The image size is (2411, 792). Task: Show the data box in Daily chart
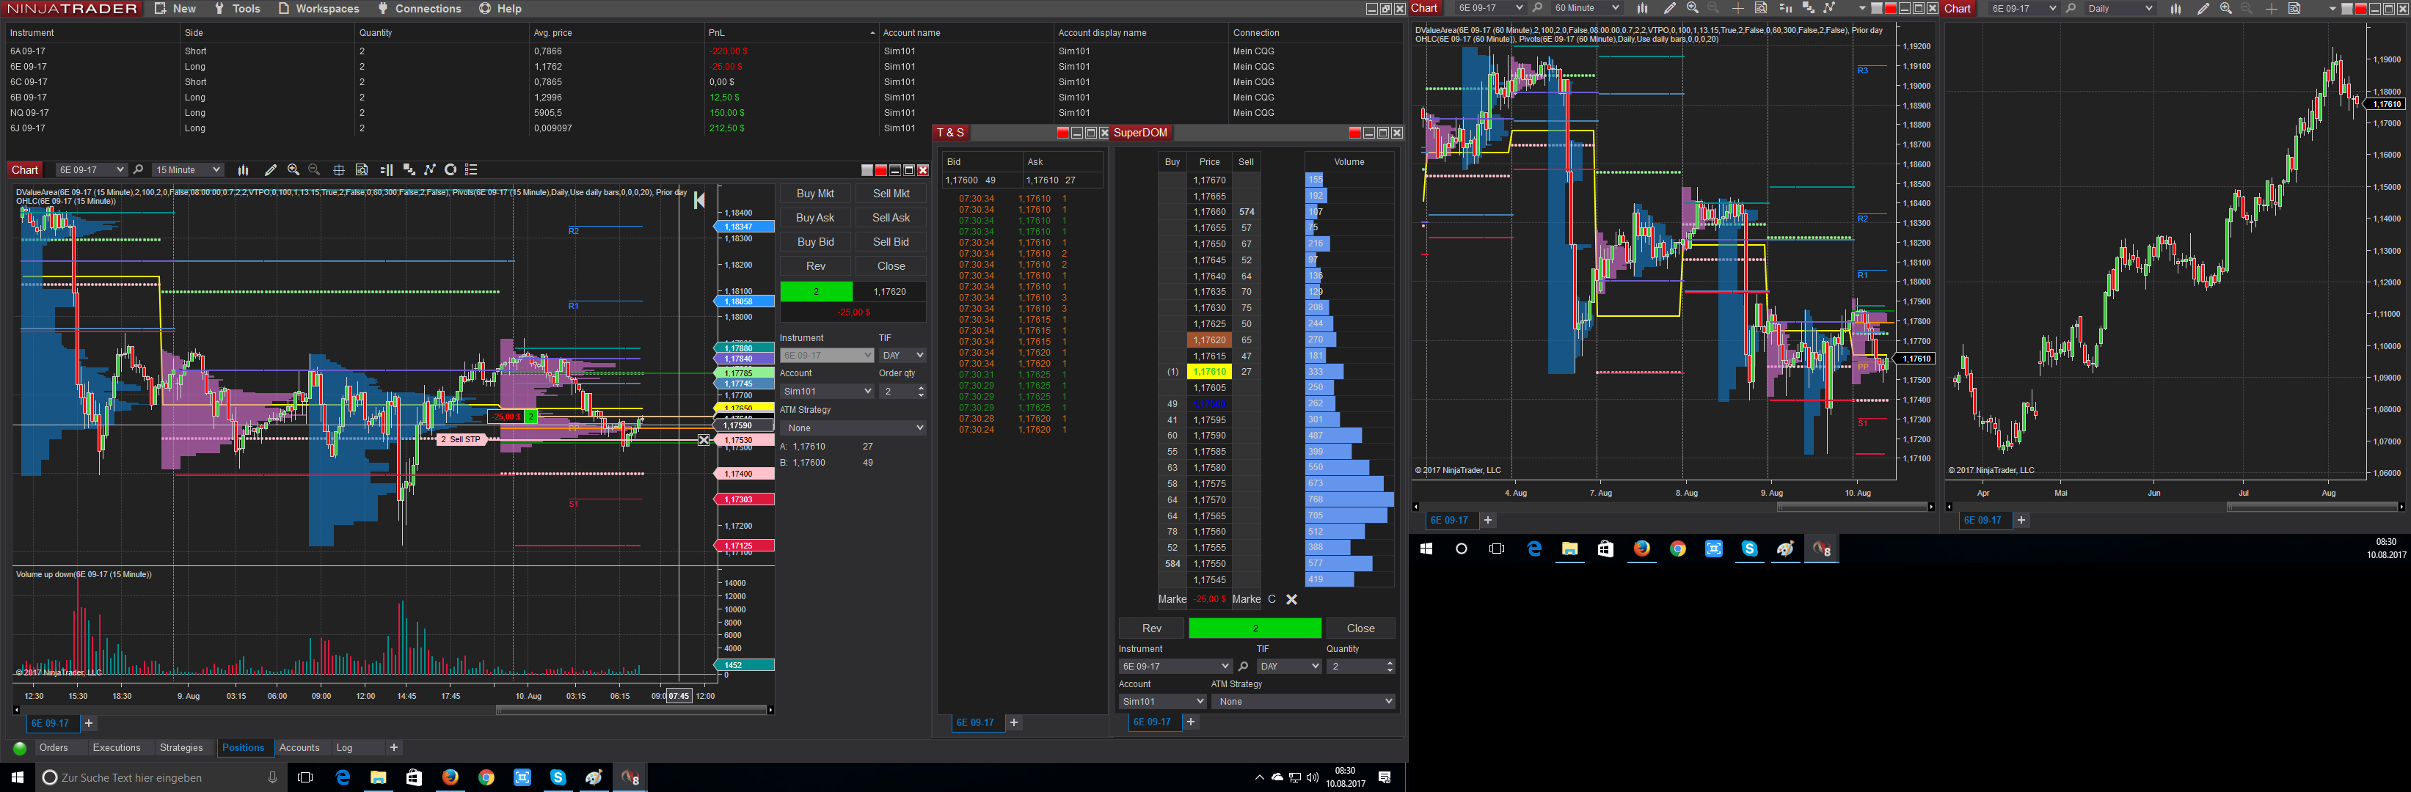(2294, 8)
